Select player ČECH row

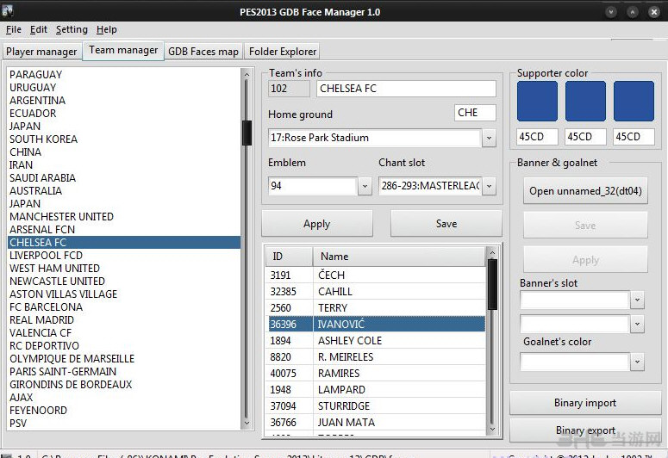click(x=376, y=275)
